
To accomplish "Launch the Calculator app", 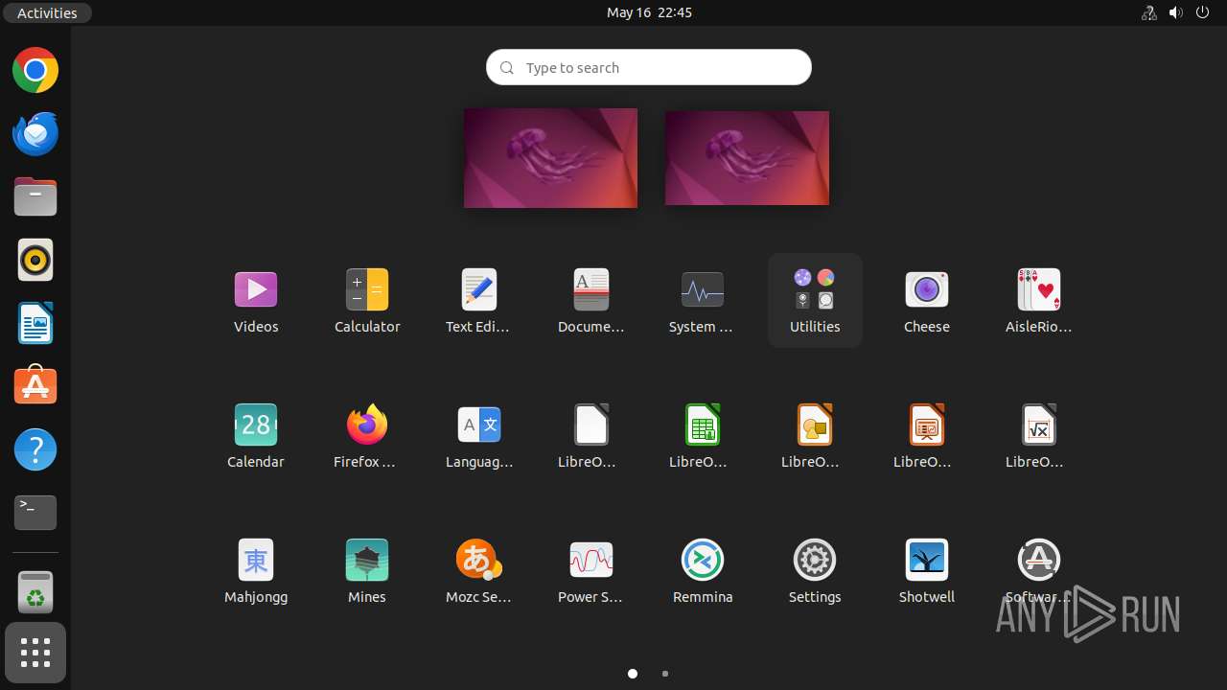I will 367,300.
